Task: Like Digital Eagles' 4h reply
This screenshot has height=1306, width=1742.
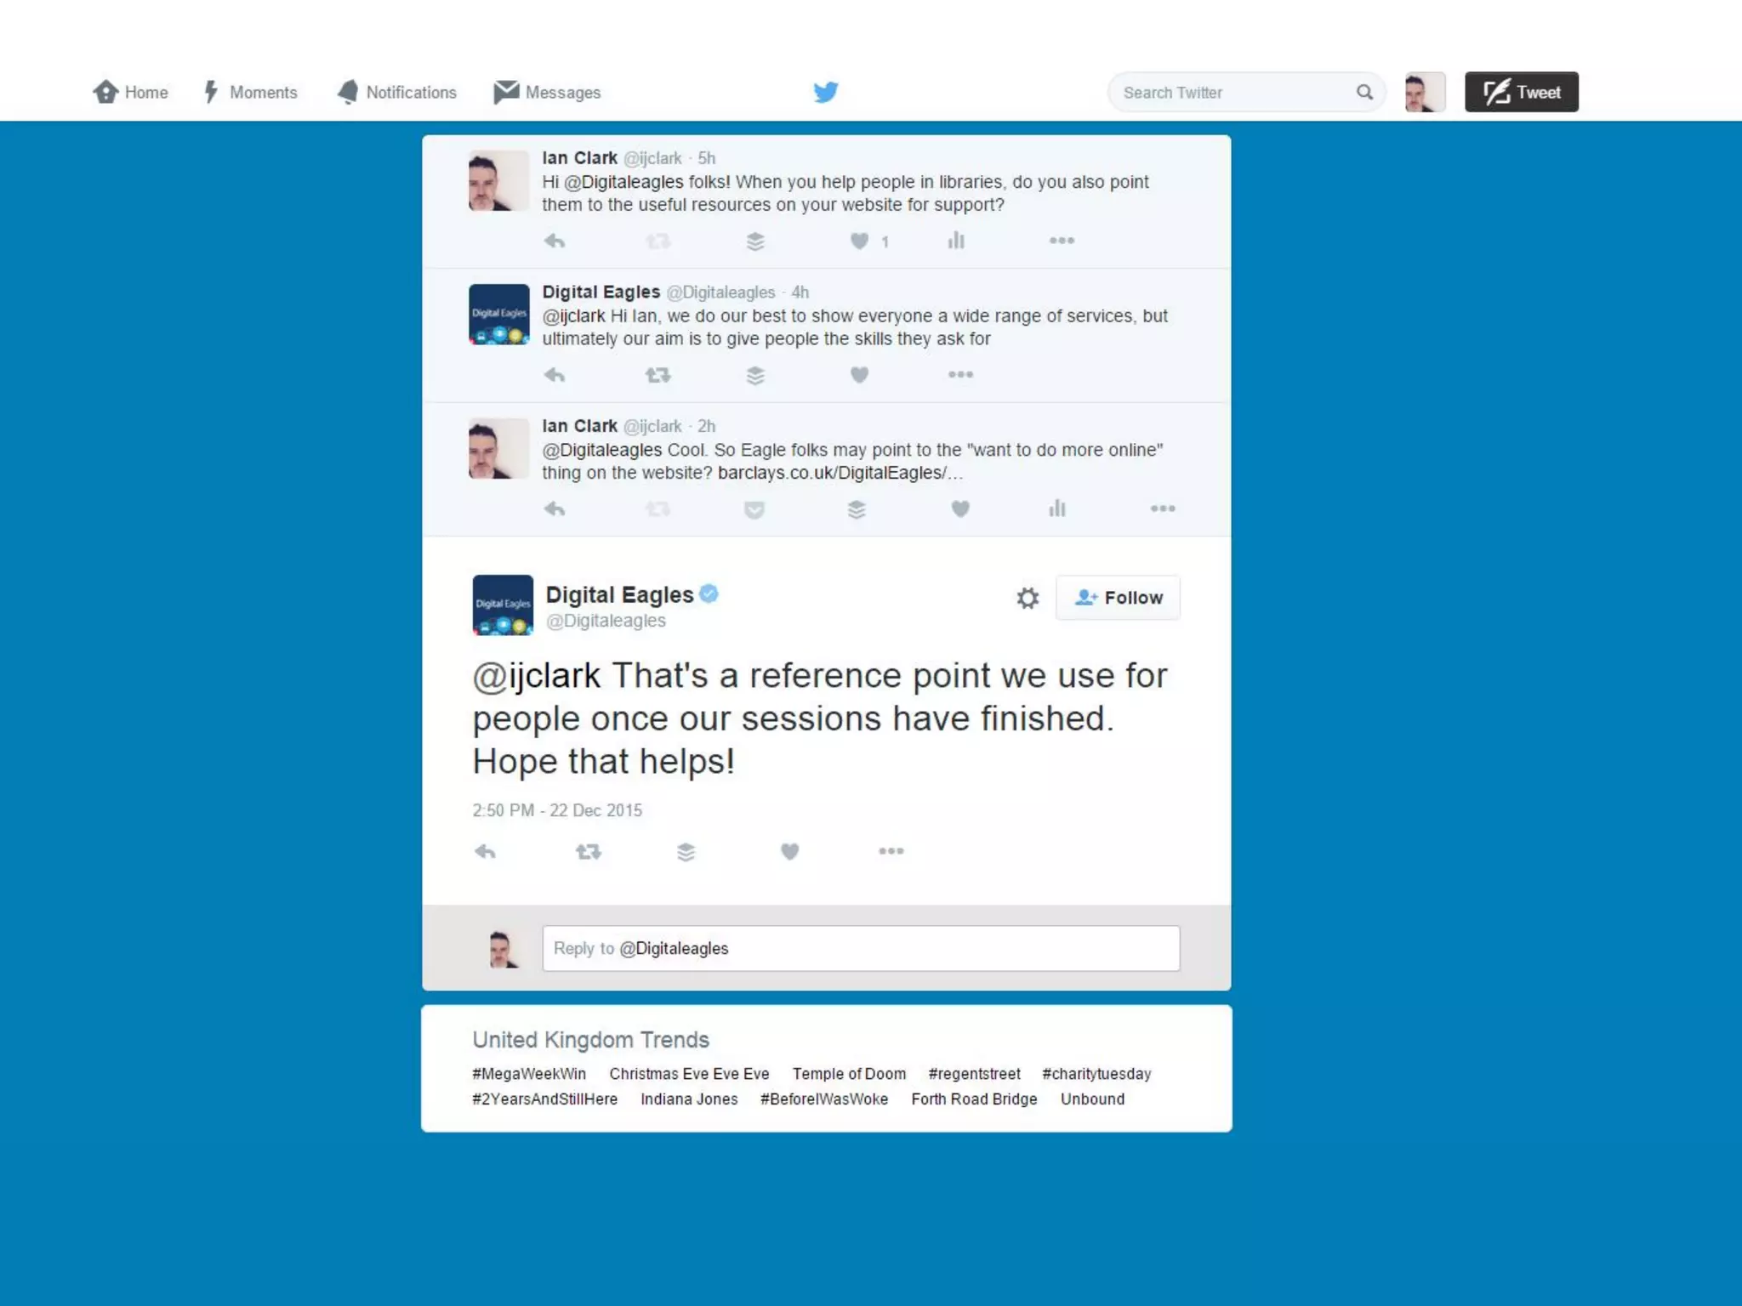Action: click(860, 375)
